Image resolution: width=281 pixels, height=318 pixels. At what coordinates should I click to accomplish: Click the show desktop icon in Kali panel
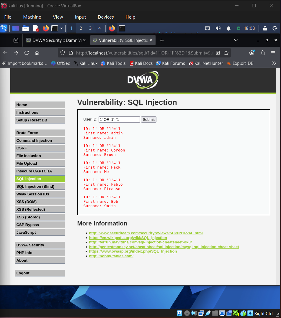16,28
